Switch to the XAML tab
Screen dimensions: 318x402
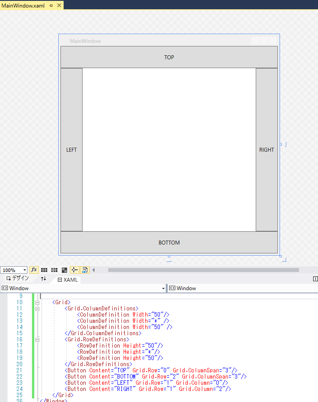point(68,279)
